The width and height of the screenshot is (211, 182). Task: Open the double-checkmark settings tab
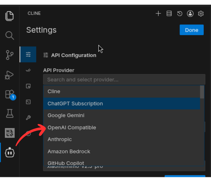pos(28,70)
